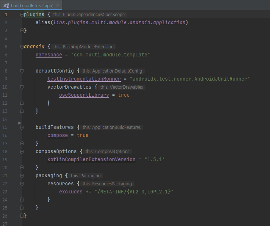Click line number 27 in gutter

[x=5, y=224]
